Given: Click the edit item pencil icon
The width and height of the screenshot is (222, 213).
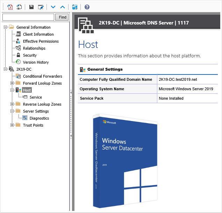Looking at the screenshot, I should [41, 7].
